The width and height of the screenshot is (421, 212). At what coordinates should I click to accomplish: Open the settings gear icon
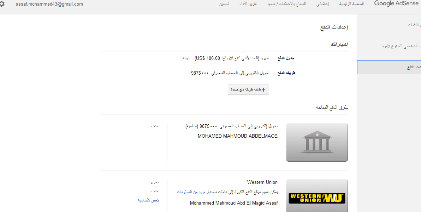pyautogui.click(x=2, y=4)
